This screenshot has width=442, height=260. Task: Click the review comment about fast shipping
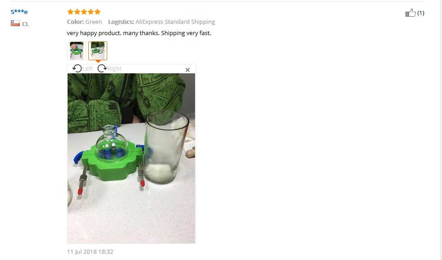(x=139, y=33)
